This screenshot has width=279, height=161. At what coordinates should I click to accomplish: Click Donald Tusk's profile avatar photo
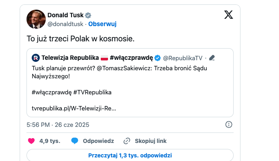pyautogui.click(x=36, y=19)
